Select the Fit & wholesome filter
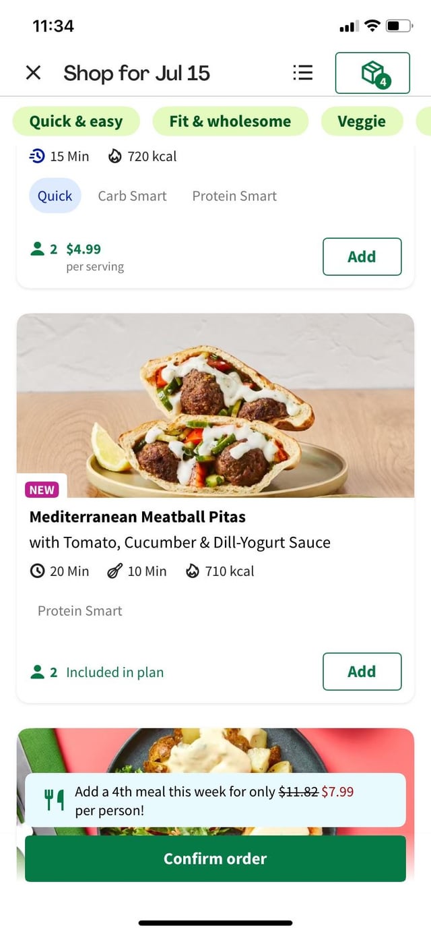The width and height of the screenshot is (431, 934). 230,121
